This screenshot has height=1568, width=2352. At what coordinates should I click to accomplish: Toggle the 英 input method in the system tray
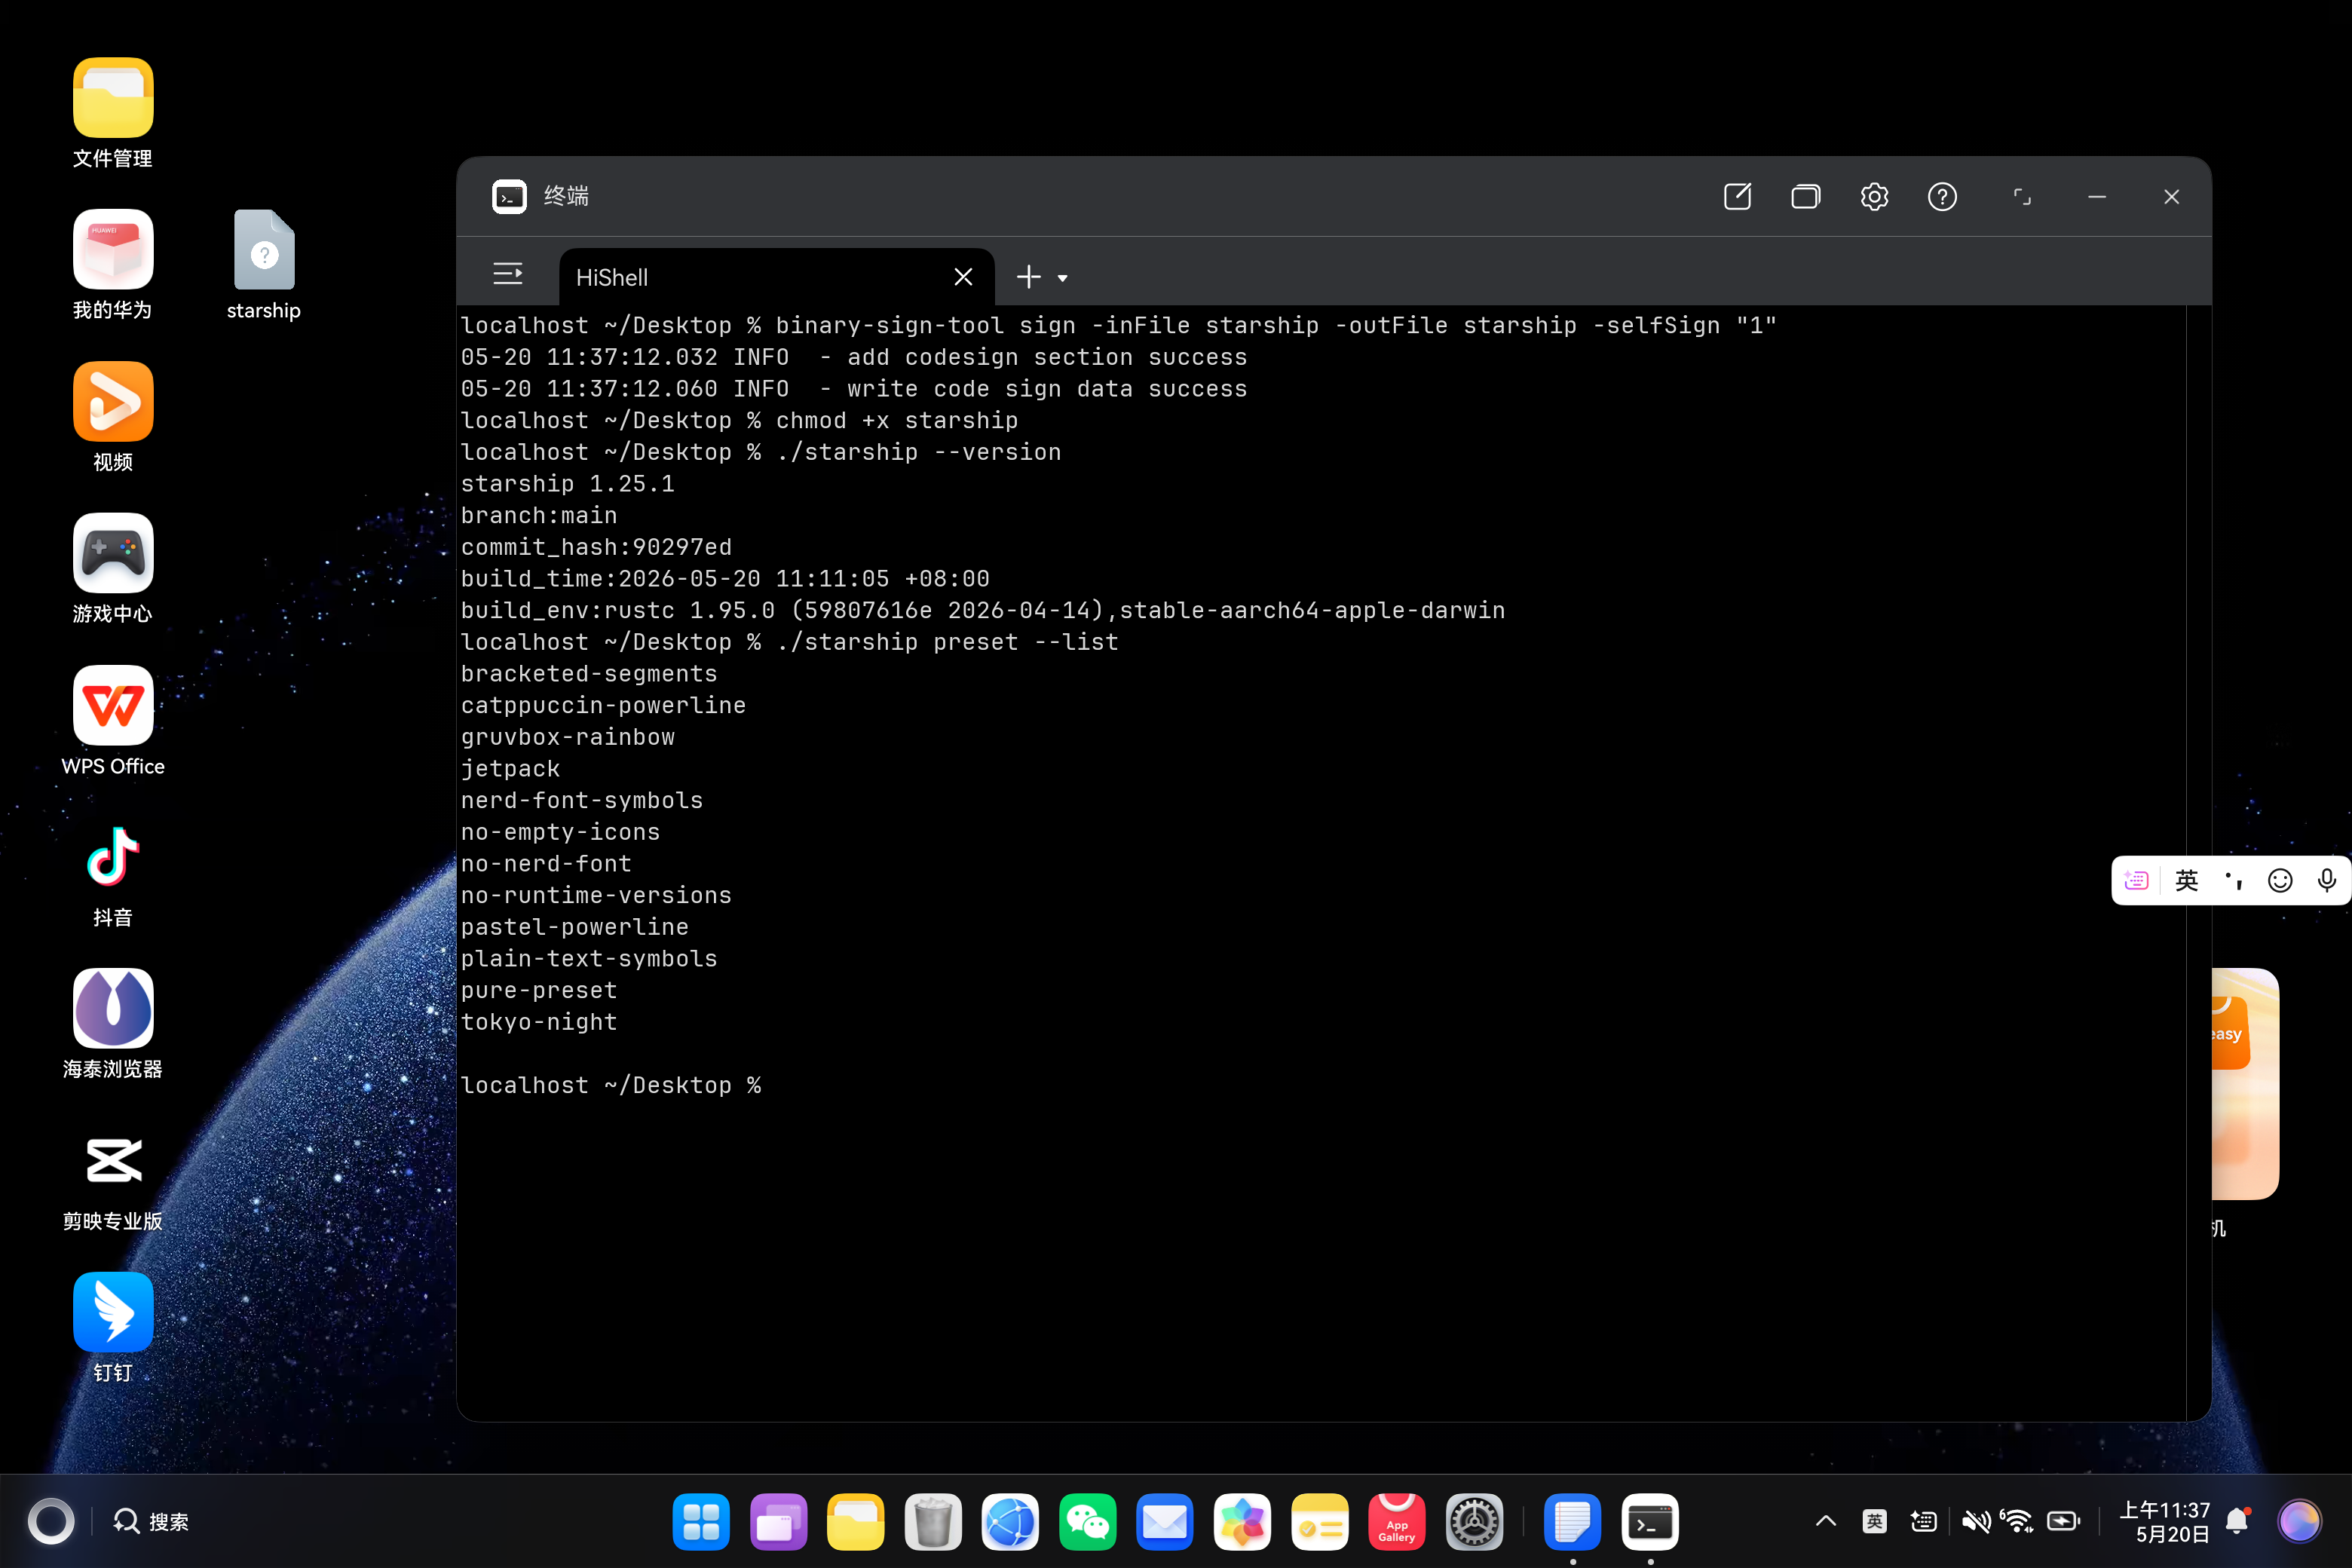[1874, 1521]
